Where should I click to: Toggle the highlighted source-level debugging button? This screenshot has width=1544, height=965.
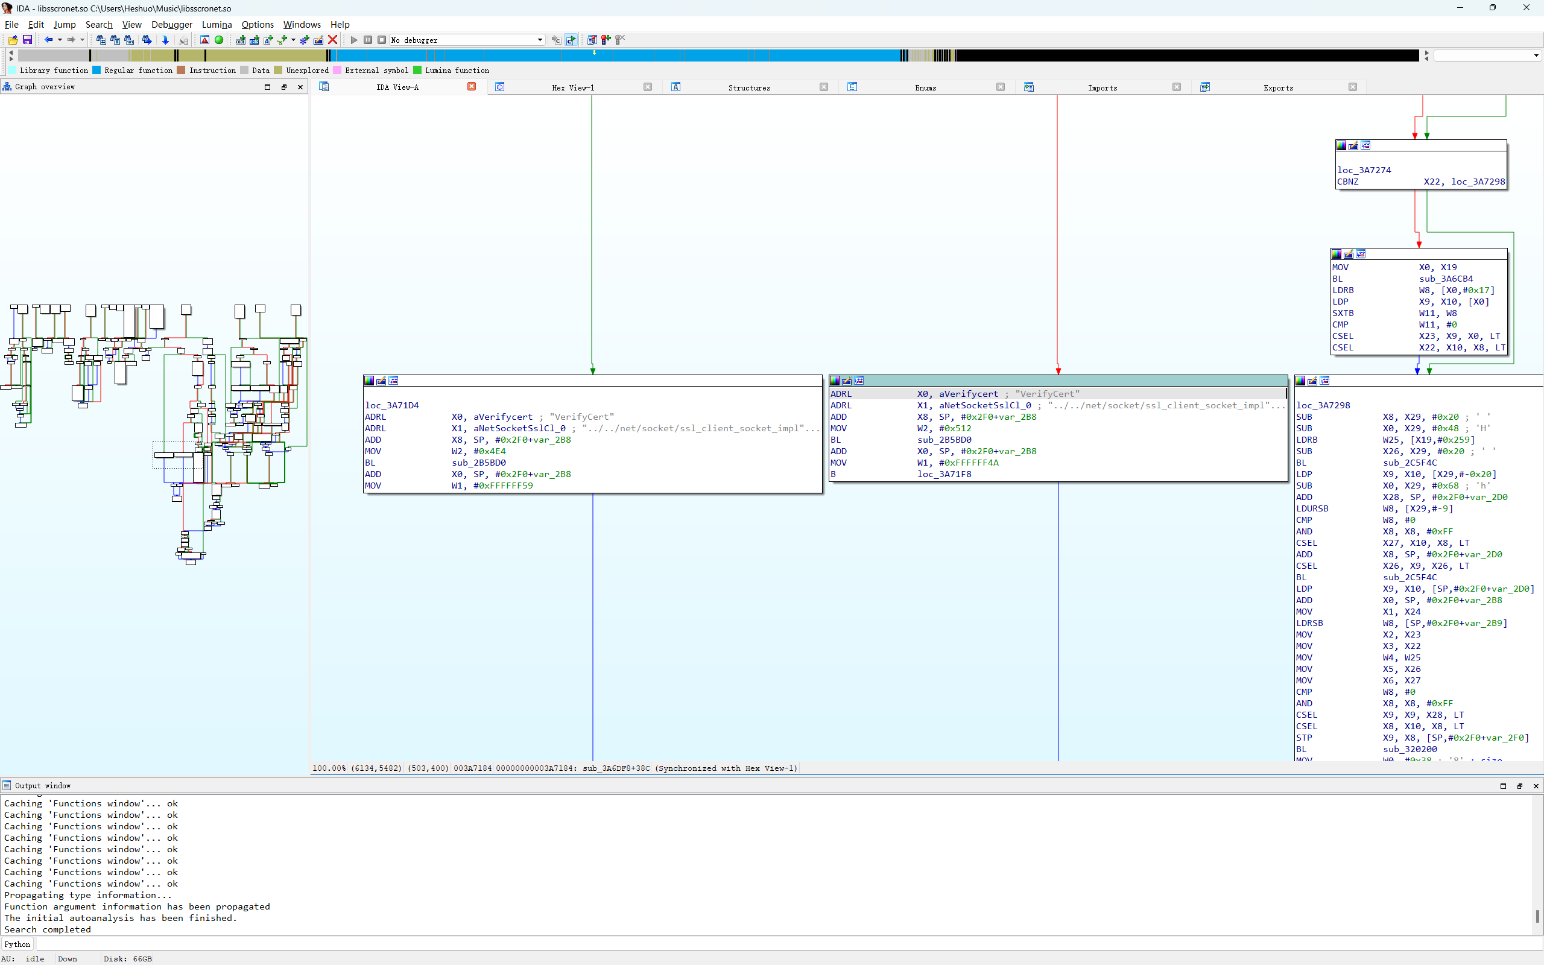coord(571,40)
